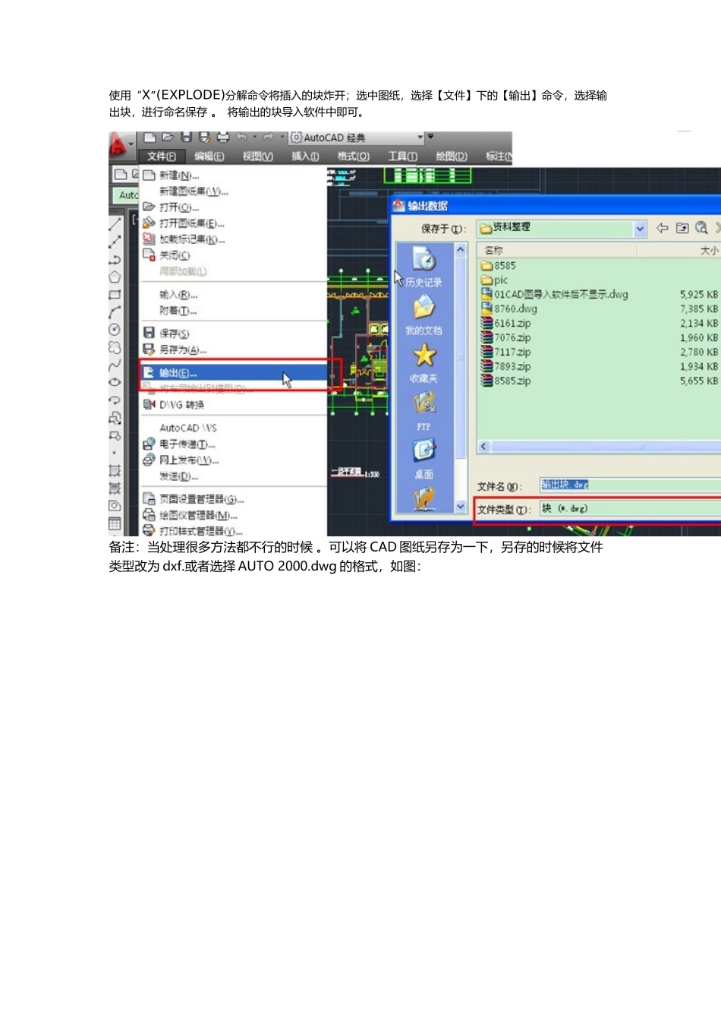Click the New file icon in quick access toolbar
The image size is (721, 1021).
click(x=150, y=138)
